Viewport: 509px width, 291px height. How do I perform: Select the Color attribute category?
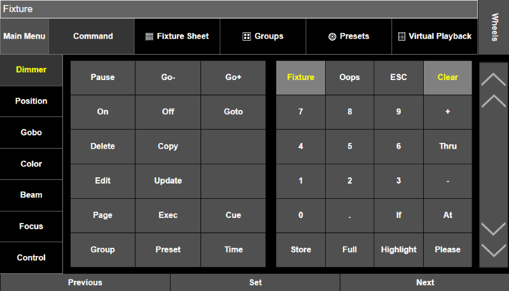pos(31,164)
